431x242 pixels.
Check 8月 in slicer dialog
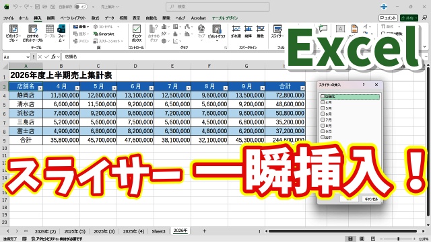[323, 126]
